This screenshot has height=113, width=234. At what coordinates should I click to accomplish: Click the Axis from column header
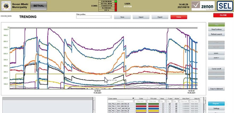tap(185, 98)
